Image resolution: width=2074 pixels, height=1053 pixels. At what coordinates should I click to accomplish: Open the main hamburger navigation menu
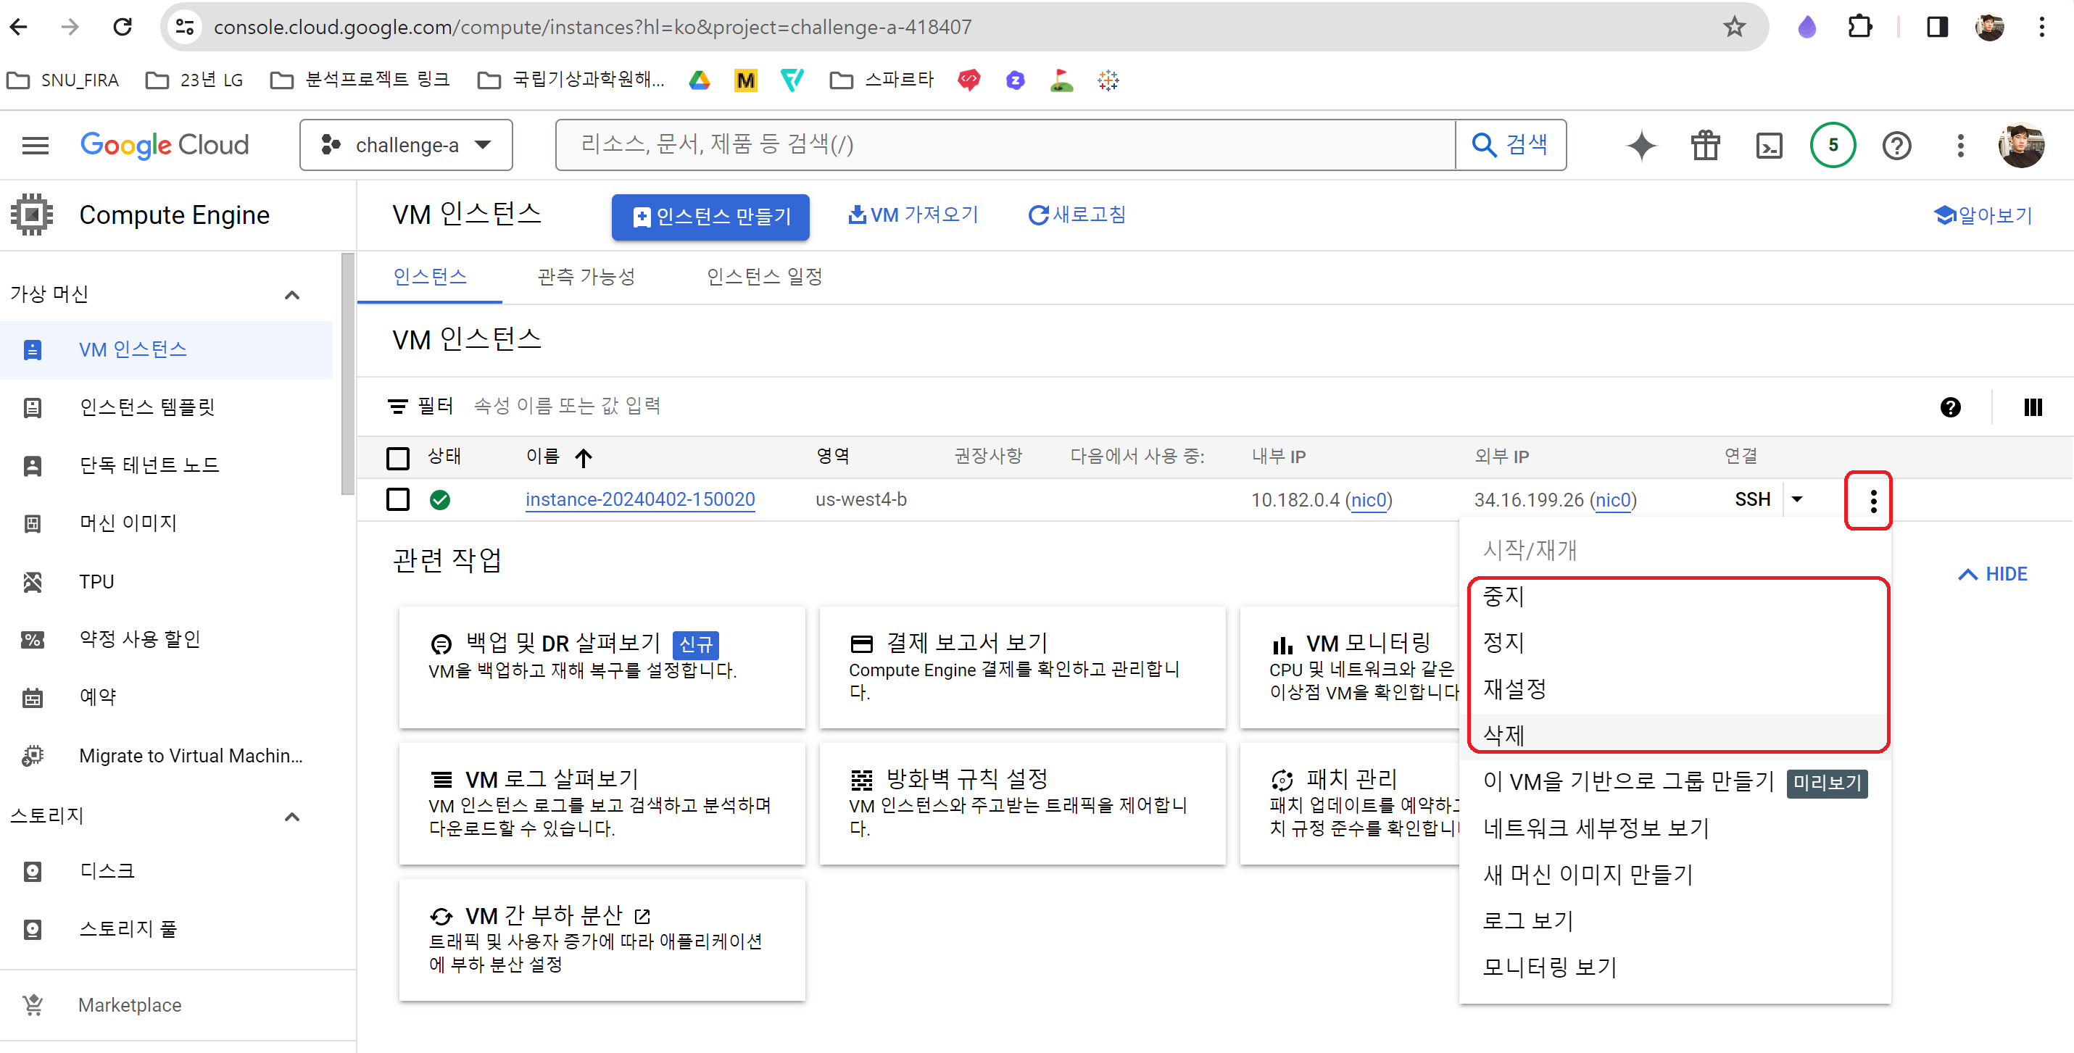pyautogui.click(x=36, y=146)
